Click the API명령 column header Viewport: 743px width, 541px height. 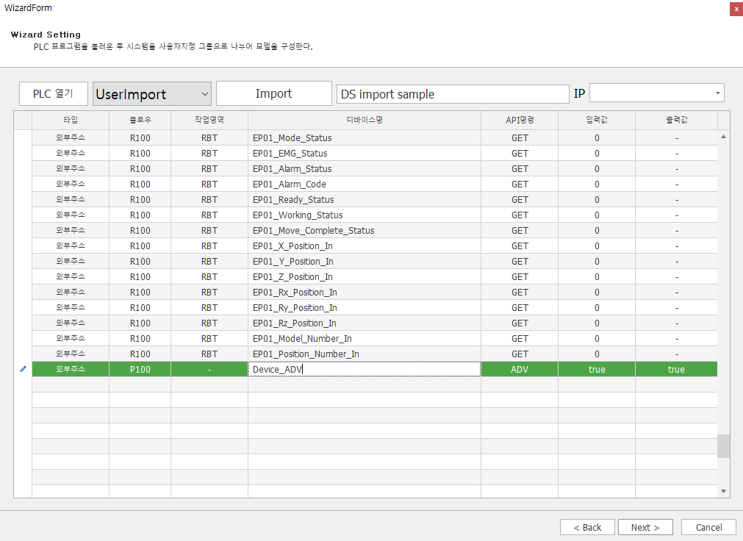pyautogui.click(x=520, y=119)
